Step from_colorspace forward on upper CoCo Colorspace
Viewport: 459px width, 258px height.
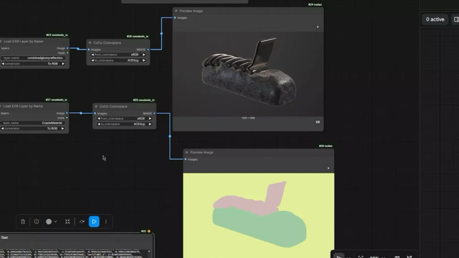tap(144, 55)
